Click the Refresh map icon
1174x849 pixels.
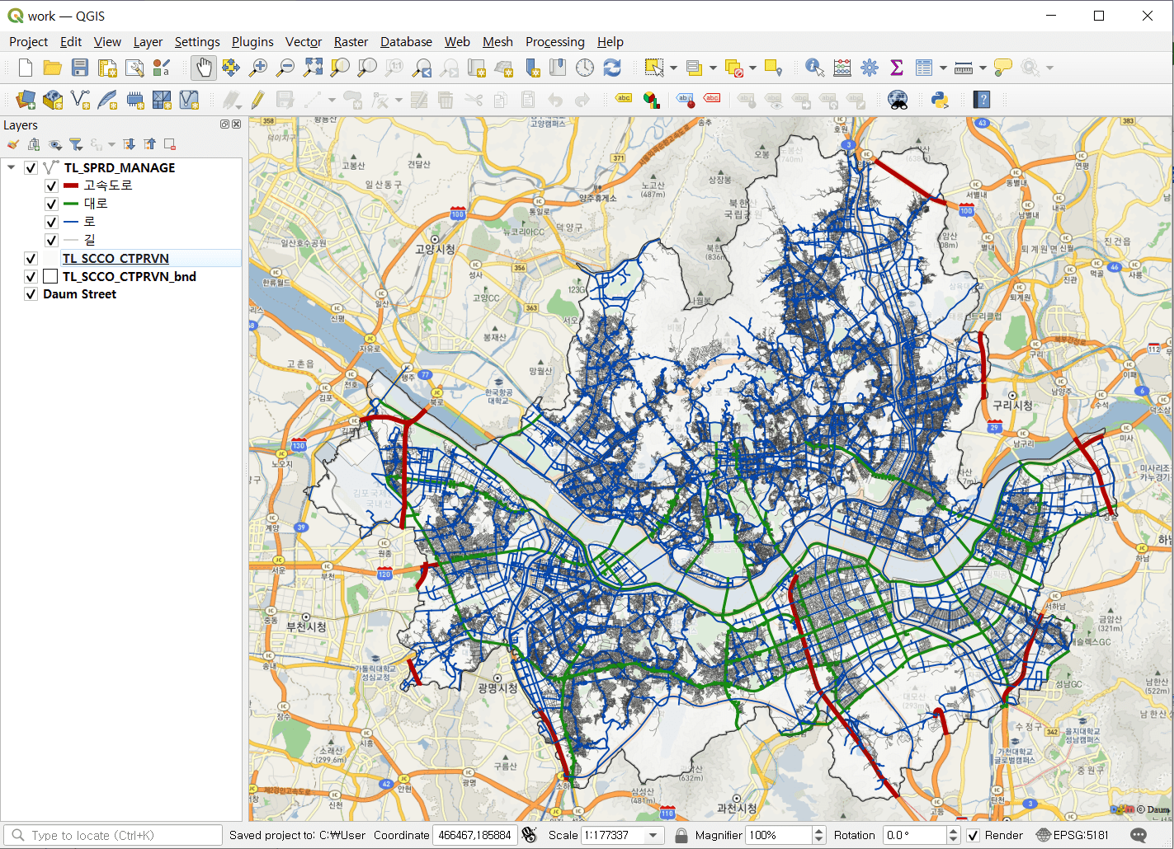click(611, 68)
